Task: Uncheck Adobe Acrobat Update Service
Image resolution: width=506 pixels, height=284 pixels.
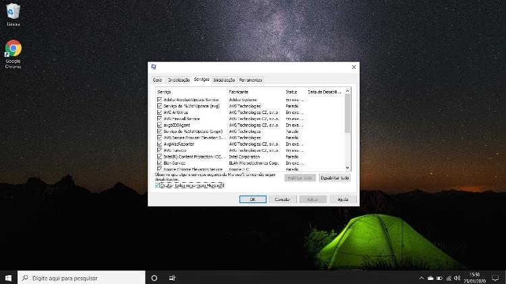Action: click(159, 100)
